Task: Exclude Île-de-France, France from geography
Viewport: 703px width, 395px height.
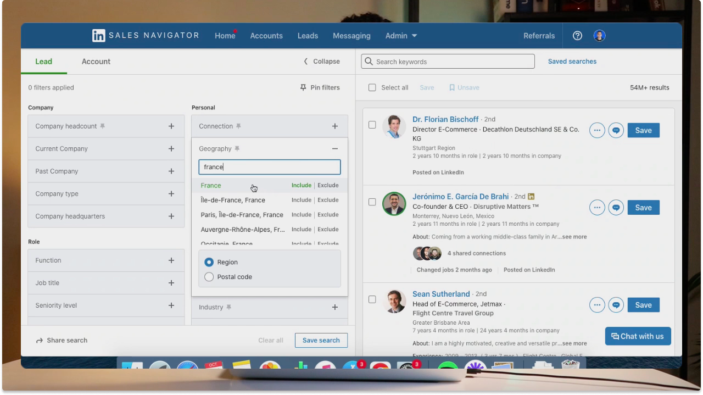Action: click(x=328, y=200)
